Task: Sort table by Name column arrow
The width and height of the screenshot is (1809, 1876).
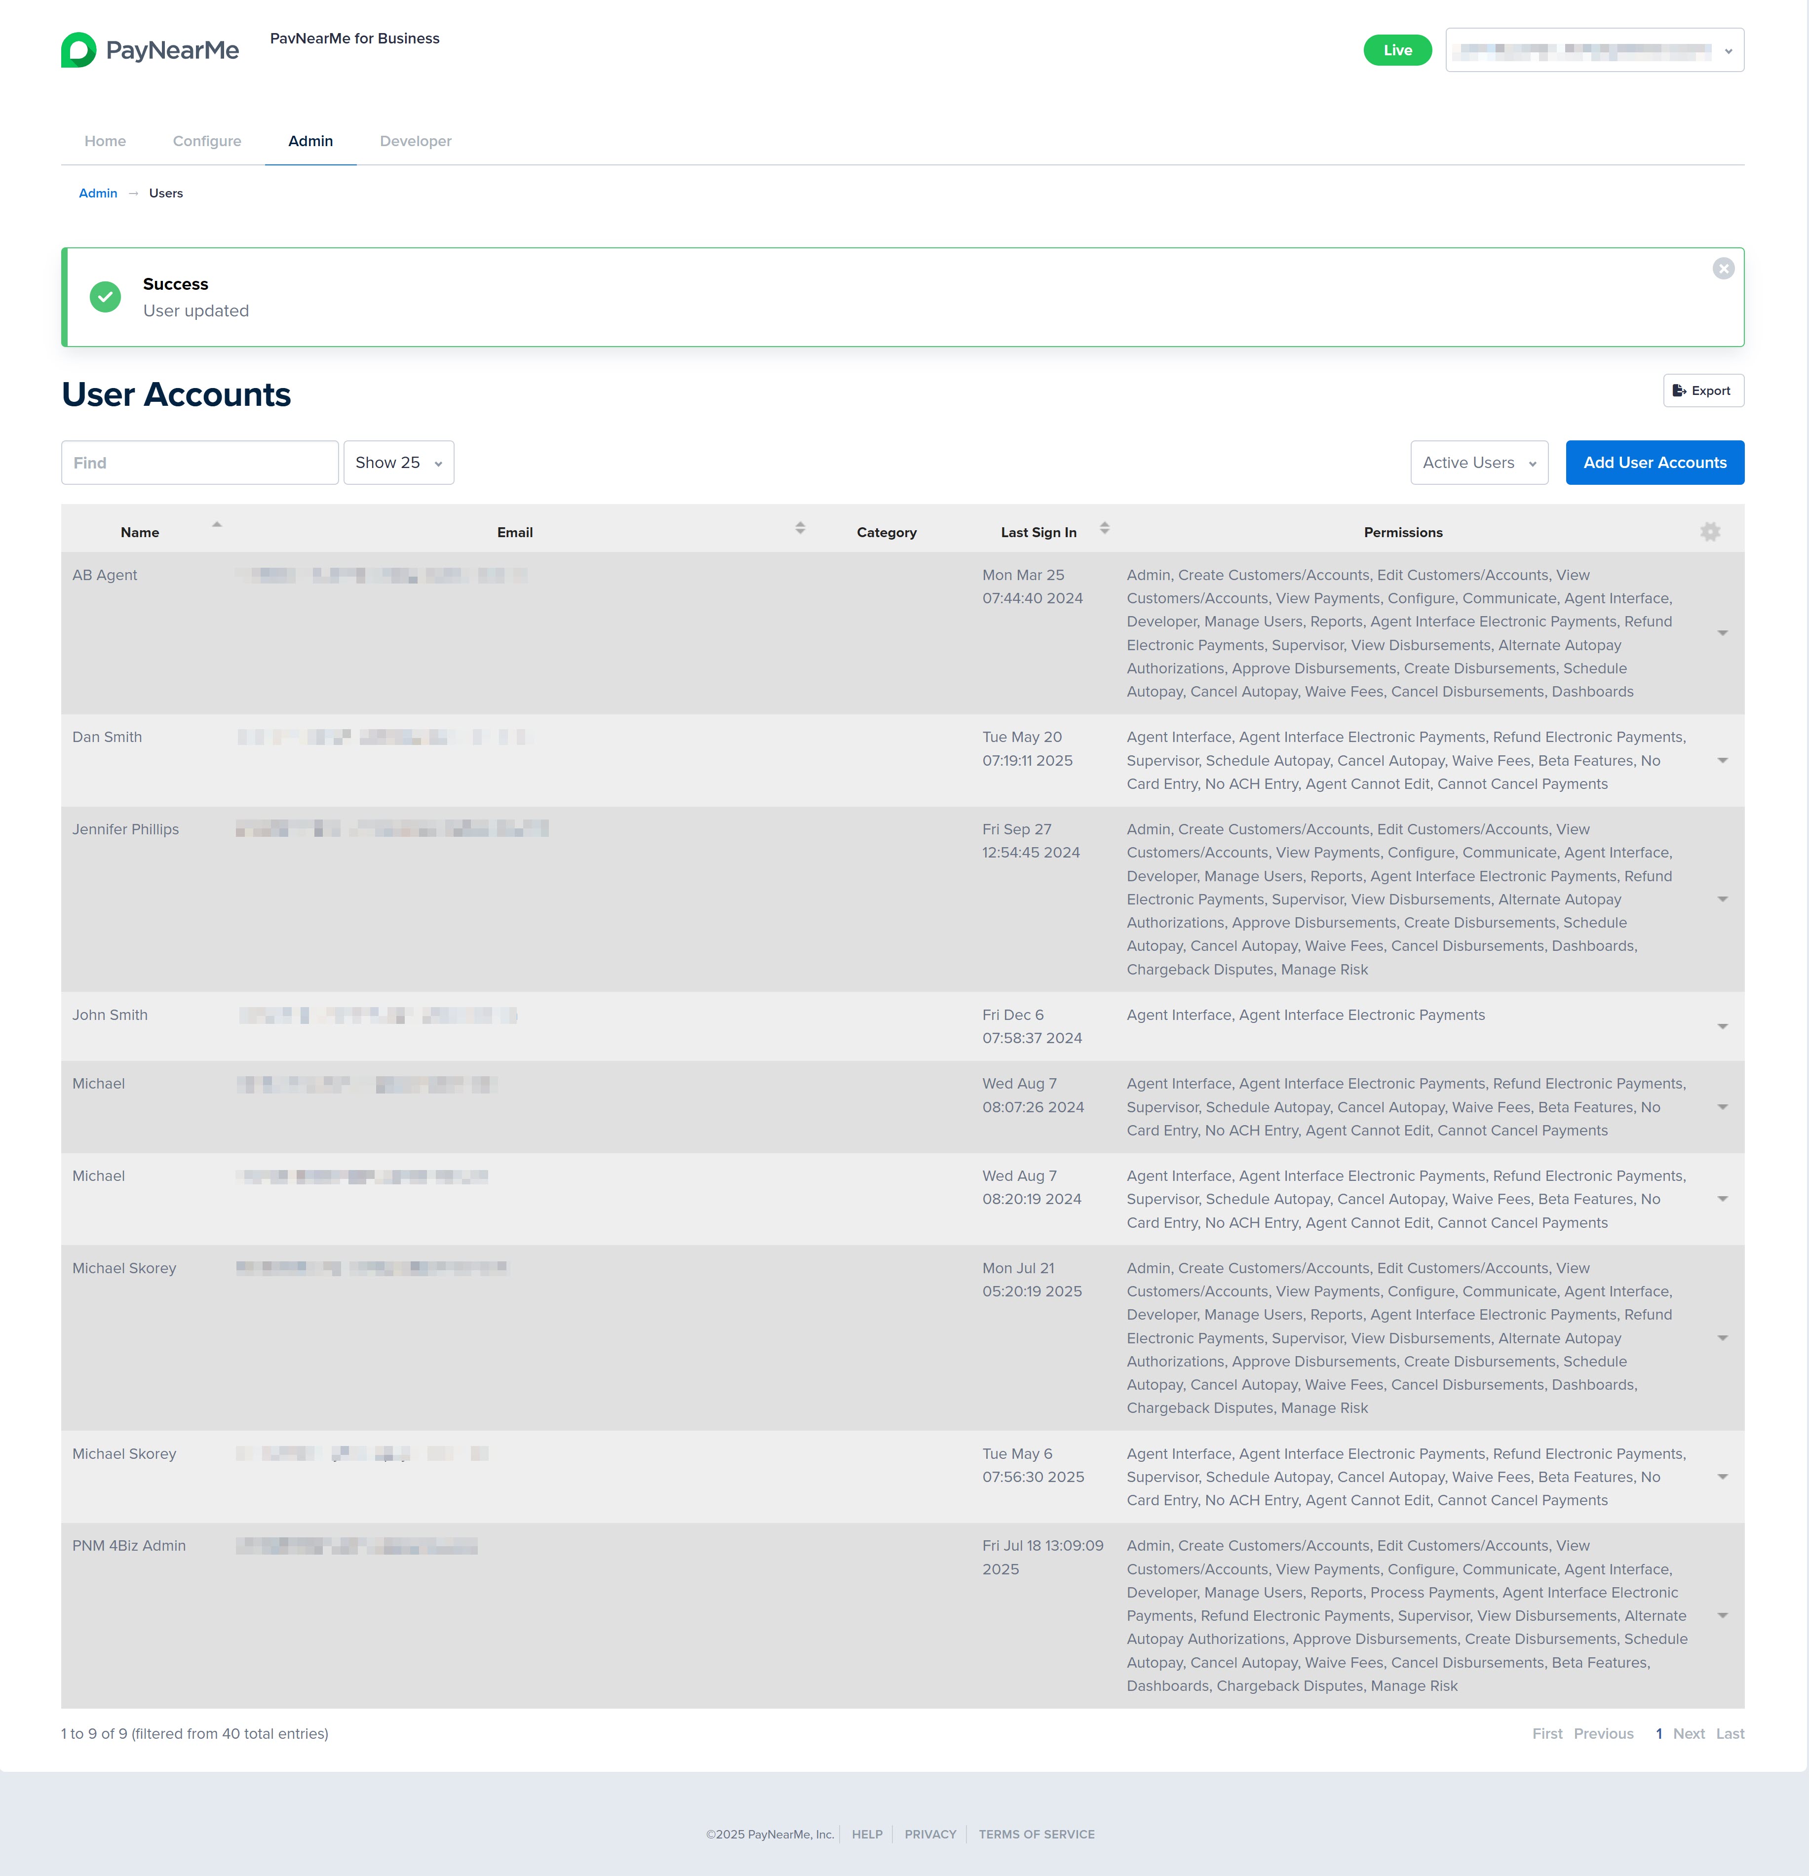Action: tap(217, 524)
